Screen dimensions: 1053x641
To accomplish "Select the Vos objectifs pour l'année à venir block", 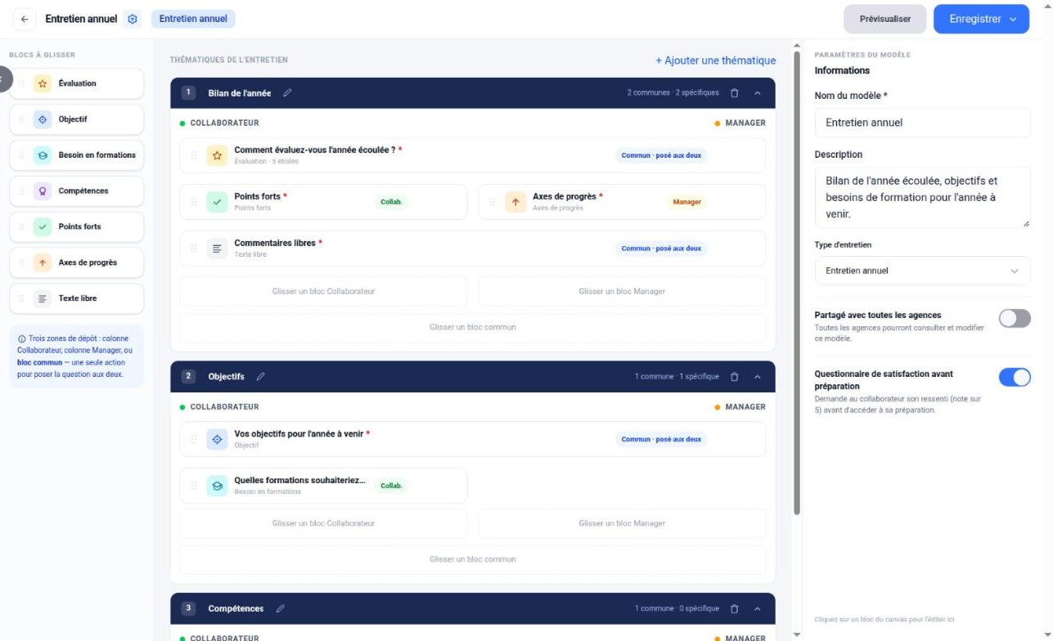I will pyautogui.click(x=473, y=439).
